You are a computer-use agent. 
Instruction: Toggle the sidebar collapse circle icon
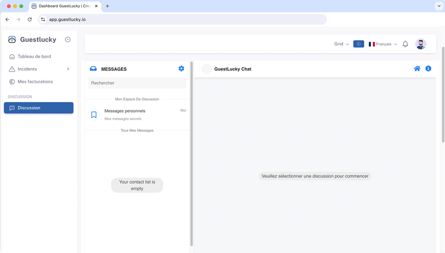[68, 40]
